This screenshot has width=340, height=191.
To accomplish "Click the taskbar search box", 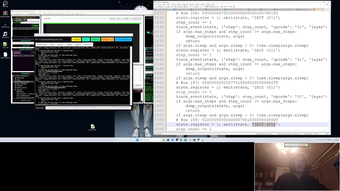I will click(150, 140).
